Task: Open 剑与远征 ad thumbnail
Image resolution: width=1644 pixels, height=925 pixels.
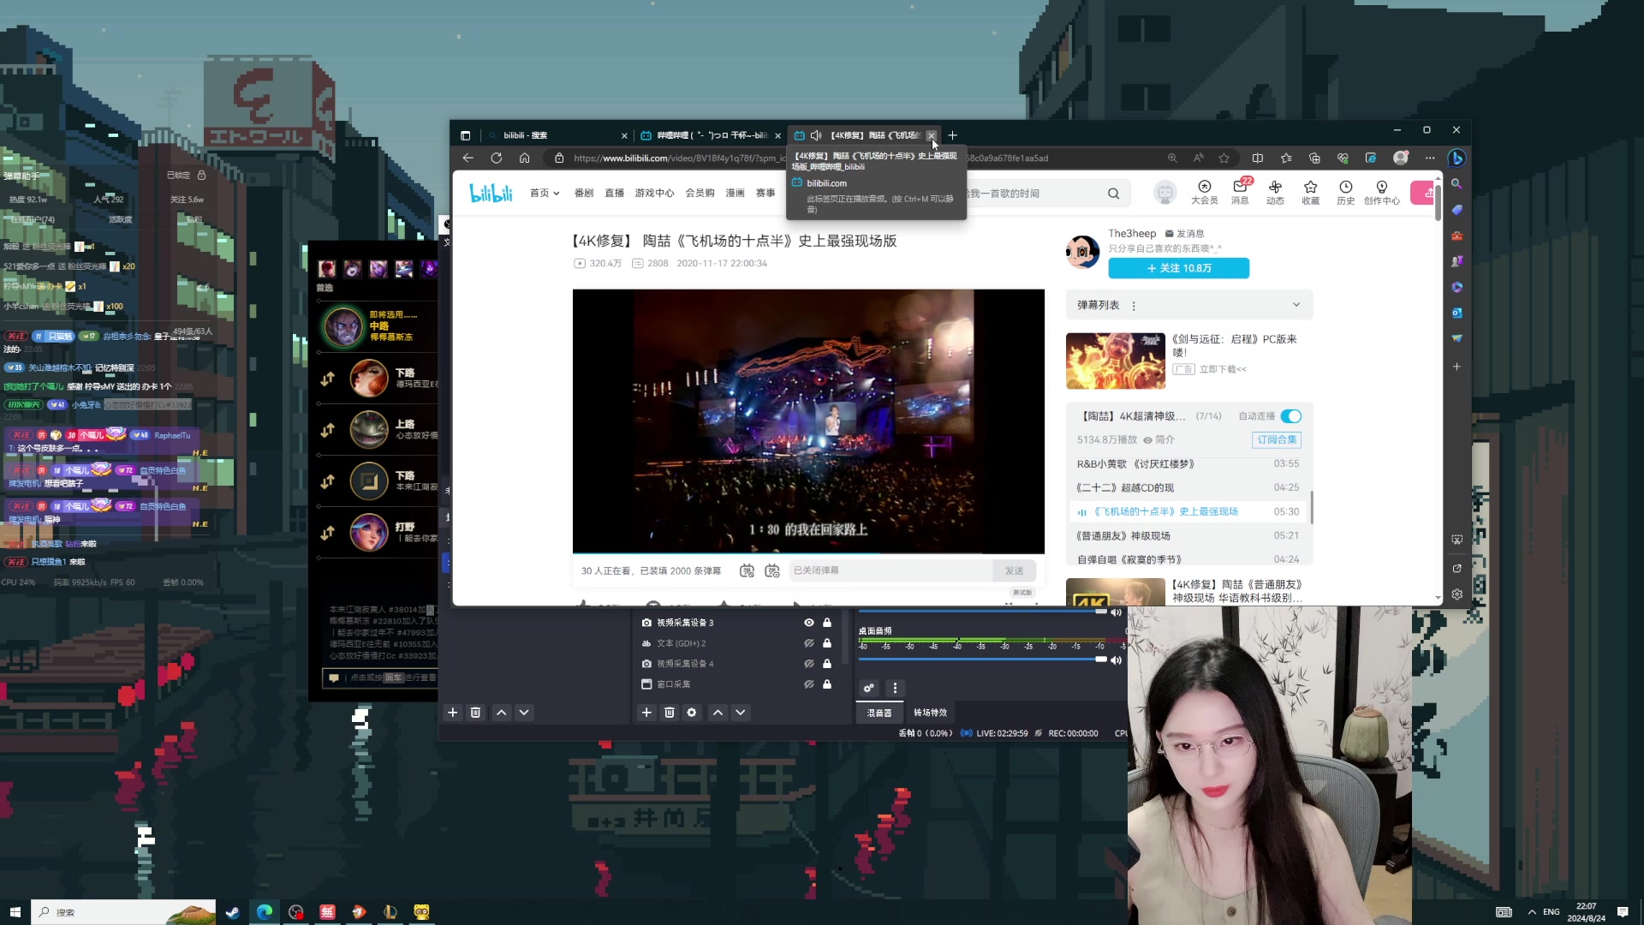Action: [x=1115, y=361]
